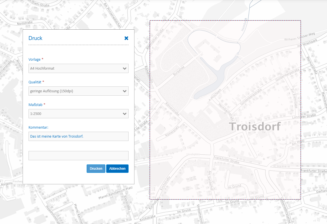The width and height of the screenshot is (327, 224).
Task: Open the Maßstab dropdown showing 1:2500
Action: tap(79, 114)
